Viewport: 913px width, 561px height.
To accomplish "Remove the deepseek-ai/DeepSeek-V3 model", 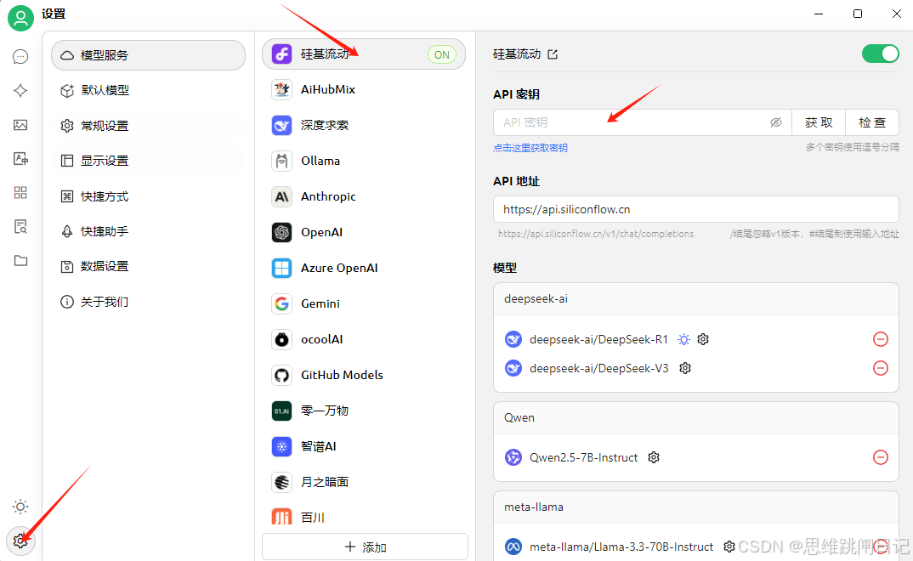I will pyautogui.click(x=881, y=368).
